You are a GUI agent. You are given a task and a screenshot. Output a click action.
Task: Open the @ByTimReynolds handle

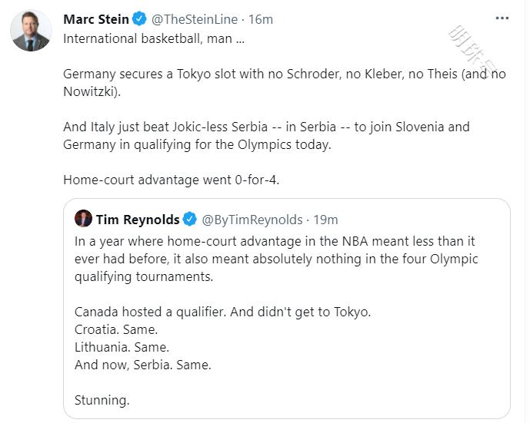252,220
